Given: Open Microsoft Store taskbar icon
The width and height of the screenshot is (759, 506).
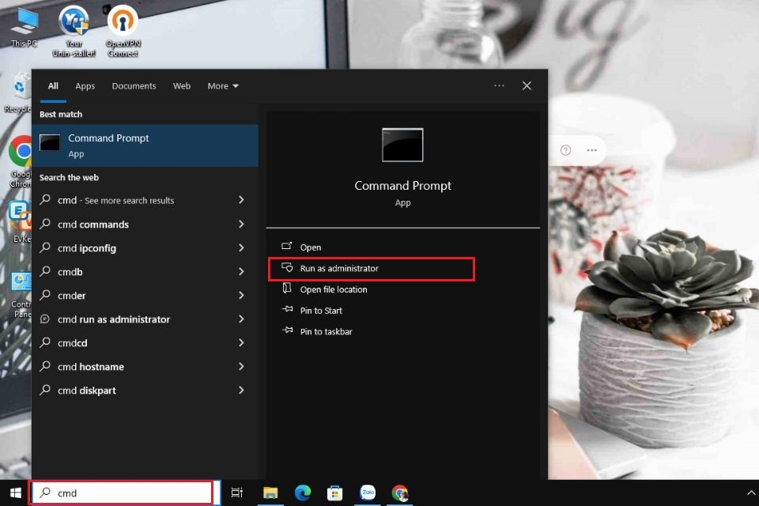Looking at the screenshot, I should click(x=334, y=493).
